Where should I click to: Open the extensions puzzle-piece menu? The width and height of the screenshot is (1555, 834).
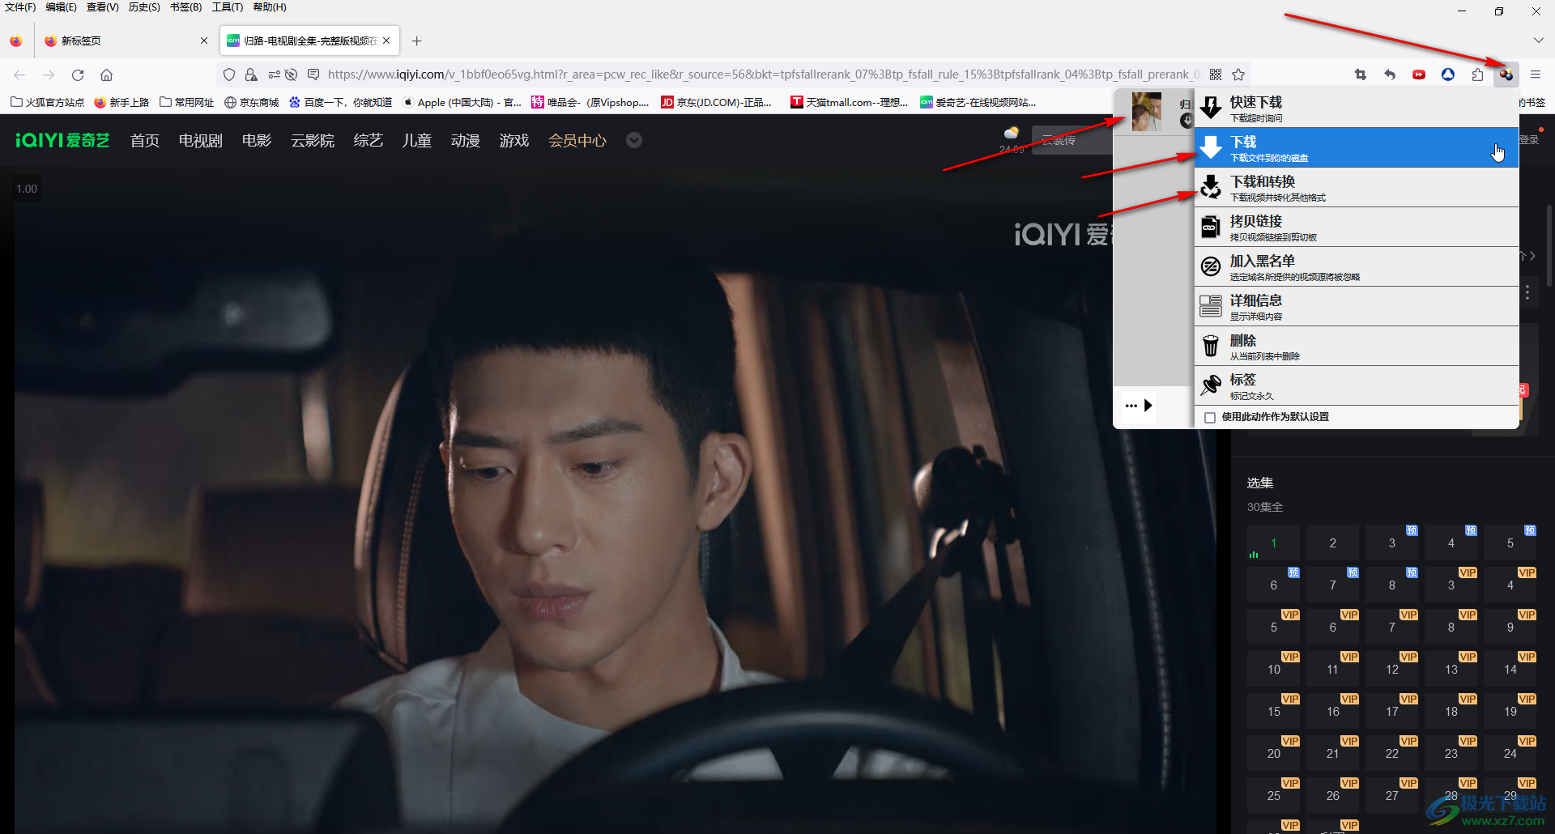pyautogui.click(x=1477, y=74)
